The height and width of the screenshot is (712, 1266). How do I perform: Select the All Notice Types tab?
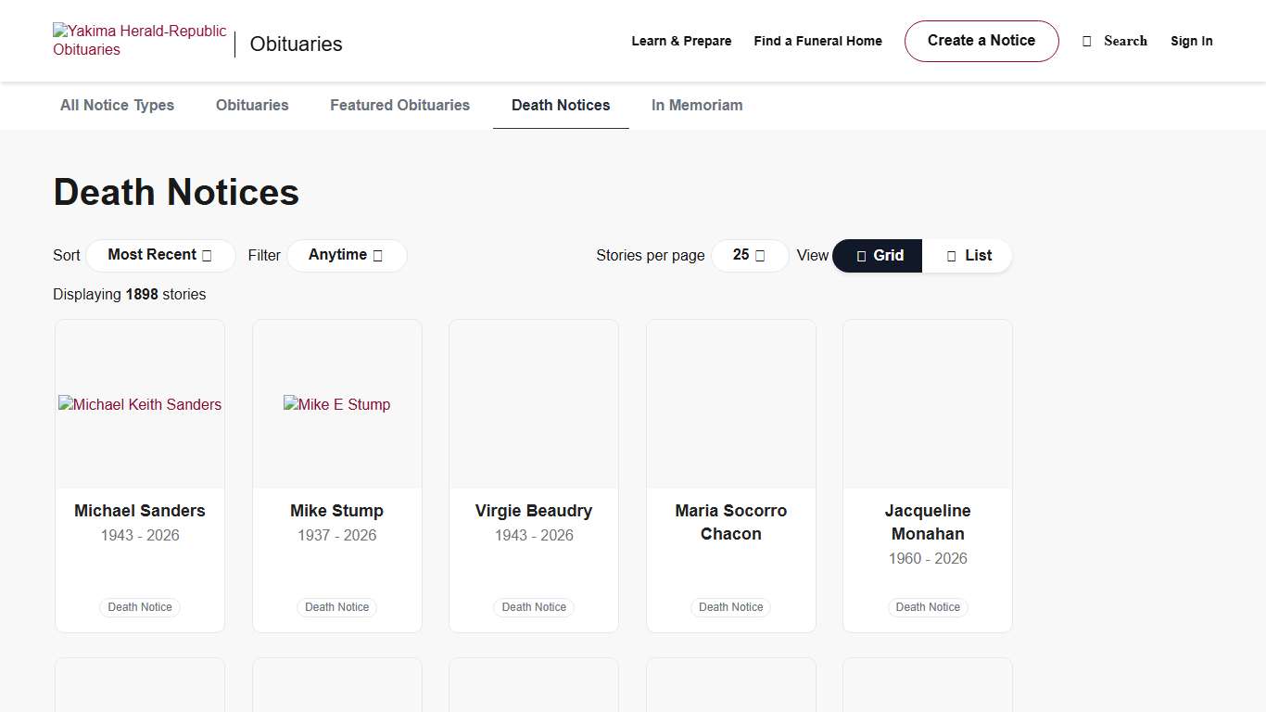[x=117, y=106]
